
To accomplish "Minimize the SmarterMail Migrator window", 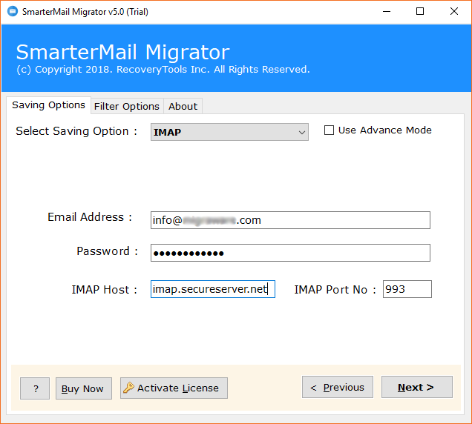I will 387,12.
